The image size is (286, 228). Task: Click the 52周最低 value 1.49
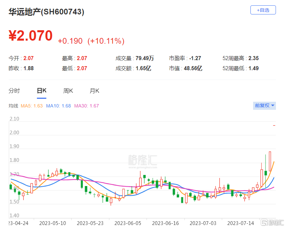[x=253, y=69]
